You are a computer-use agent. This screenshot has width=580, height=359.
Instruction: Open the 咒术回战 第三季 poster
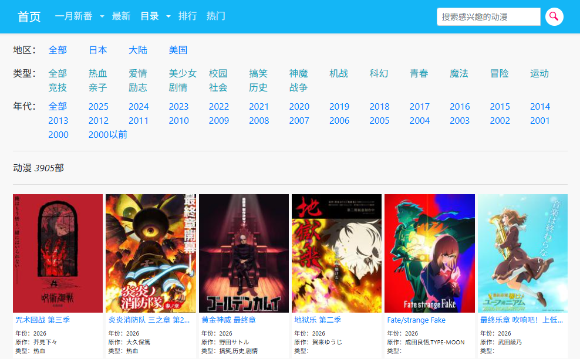tap(58, 253)
